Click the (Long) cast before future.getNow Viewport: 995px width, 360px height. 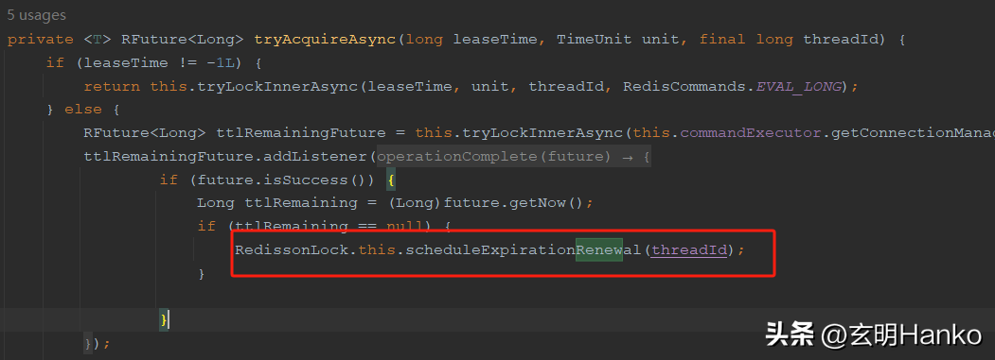point(415,203)
